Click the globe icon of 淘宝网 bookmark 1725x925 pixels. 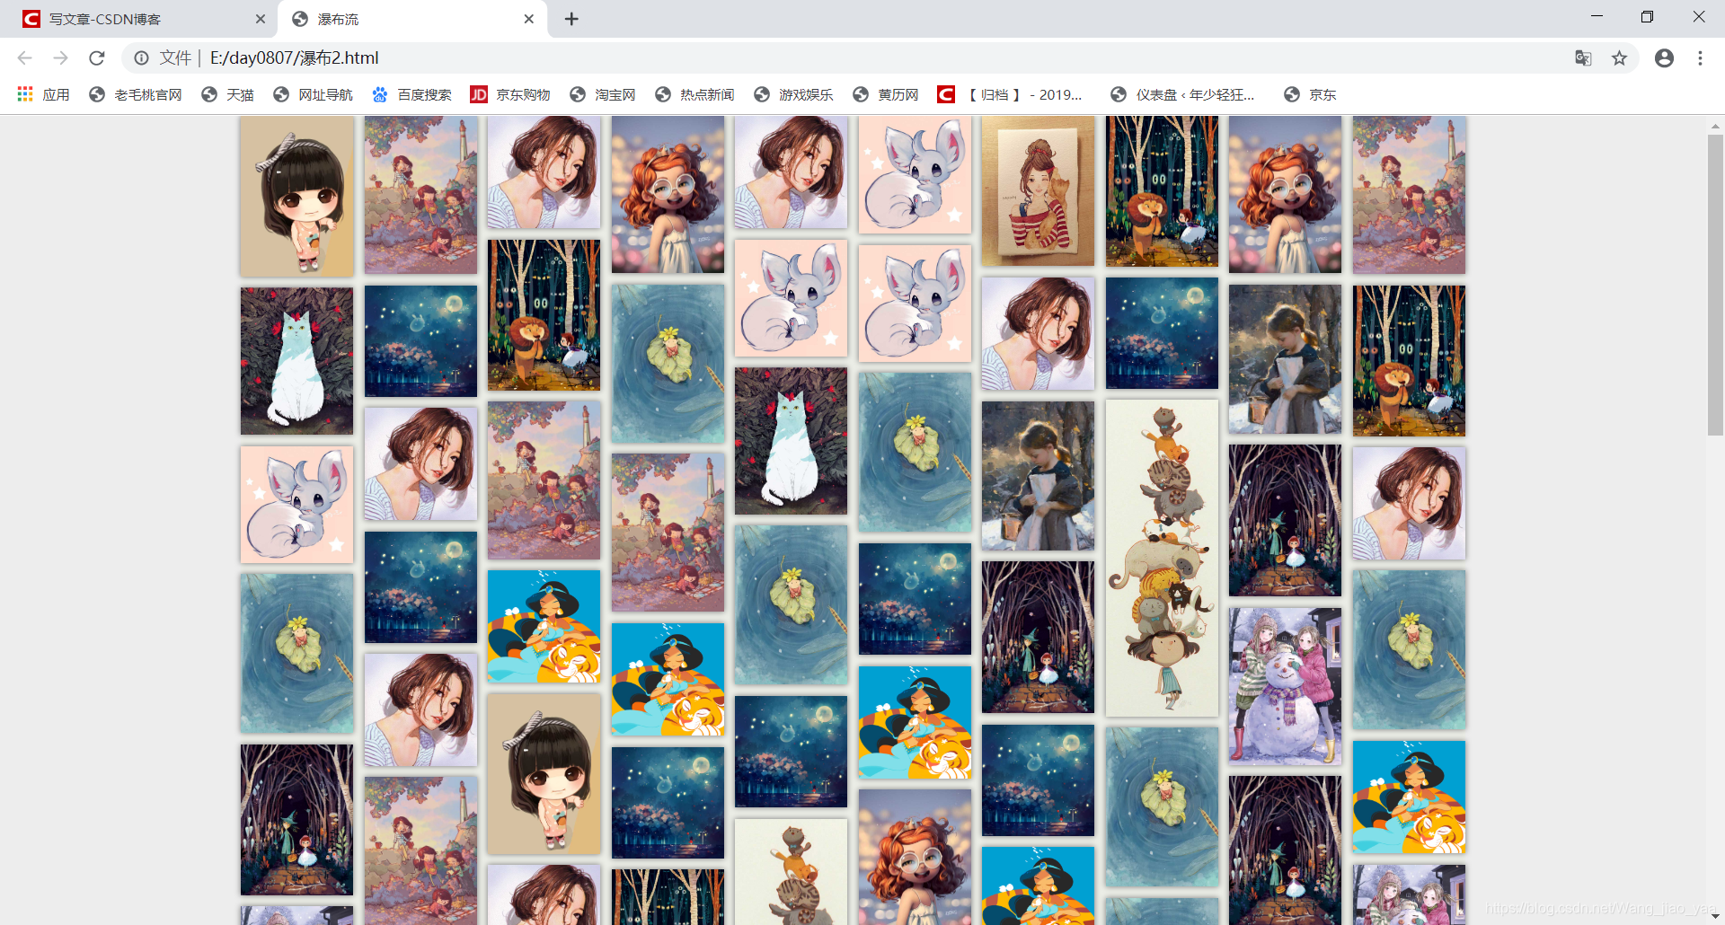[x=578, y=94]
